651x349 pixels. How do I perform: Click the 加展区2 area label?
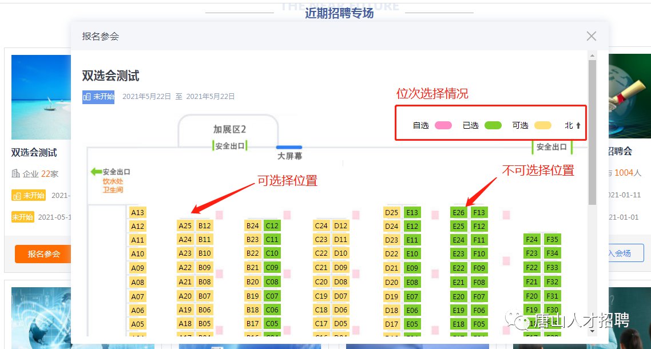[x=229, y=129]
